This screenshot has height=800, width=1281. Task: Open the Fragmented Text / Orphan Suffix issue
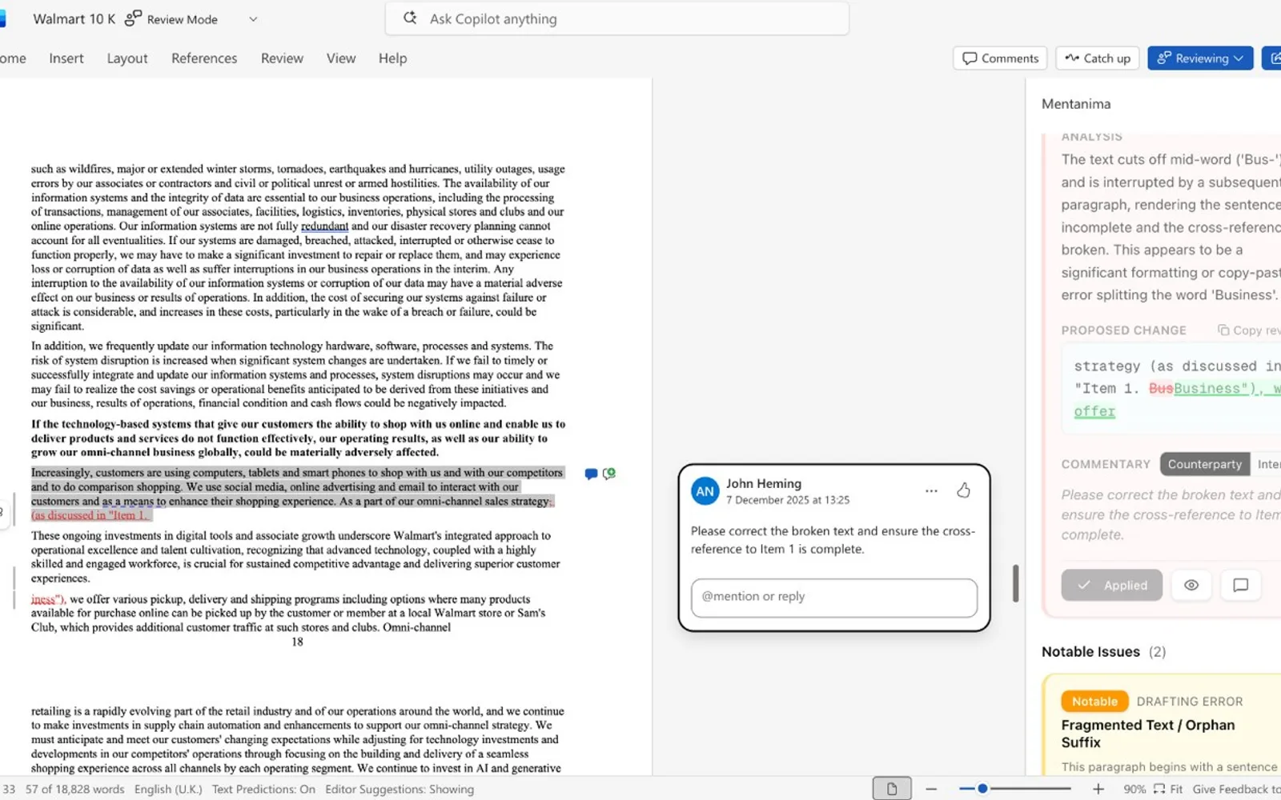[1147, 734]
